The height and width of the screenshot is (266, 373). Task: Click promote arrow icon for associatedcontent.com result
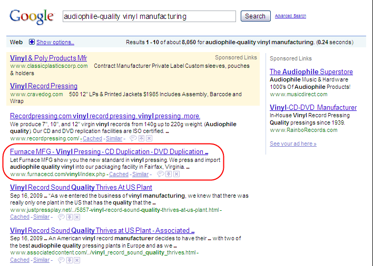pos(70,260)
